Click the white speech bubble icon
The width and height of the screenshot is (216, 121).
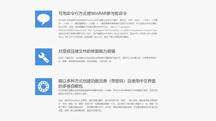(43, 19)
